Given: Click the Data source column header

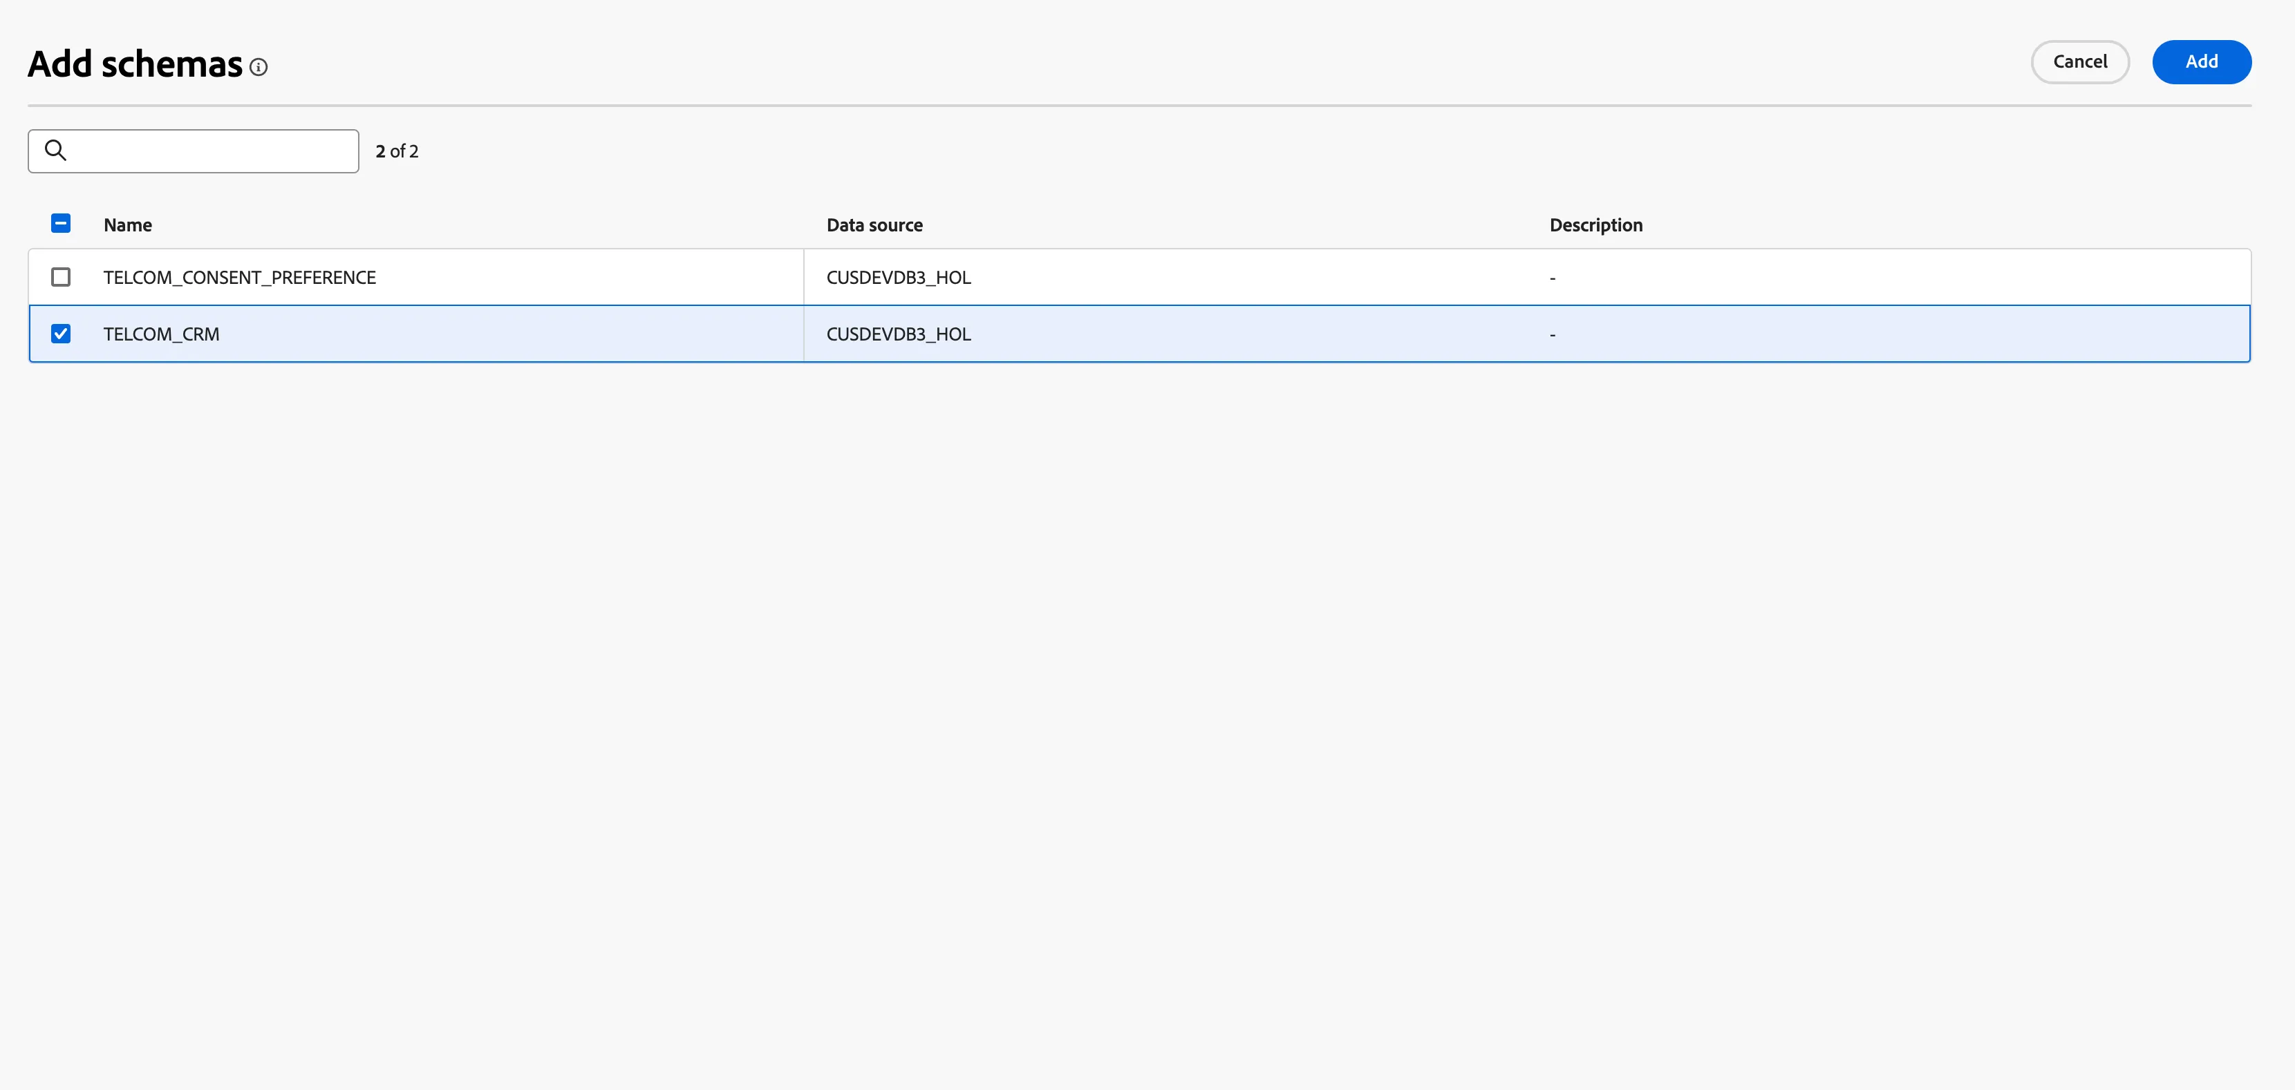Looking at the screenshot, I should point(874,225).
